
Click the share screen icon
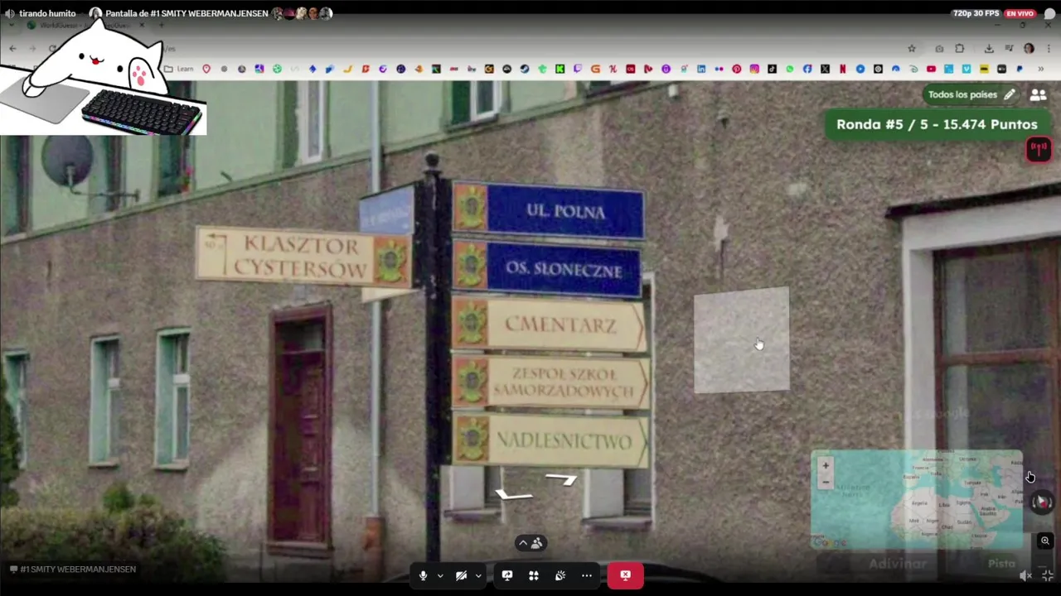507,575
